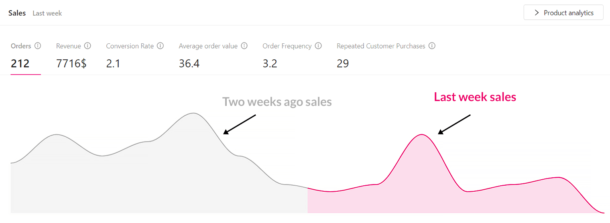Open the Product analytics button
The width and height of the screenshot is (610, 223).
pyautogui.click(x=563, y=12)
